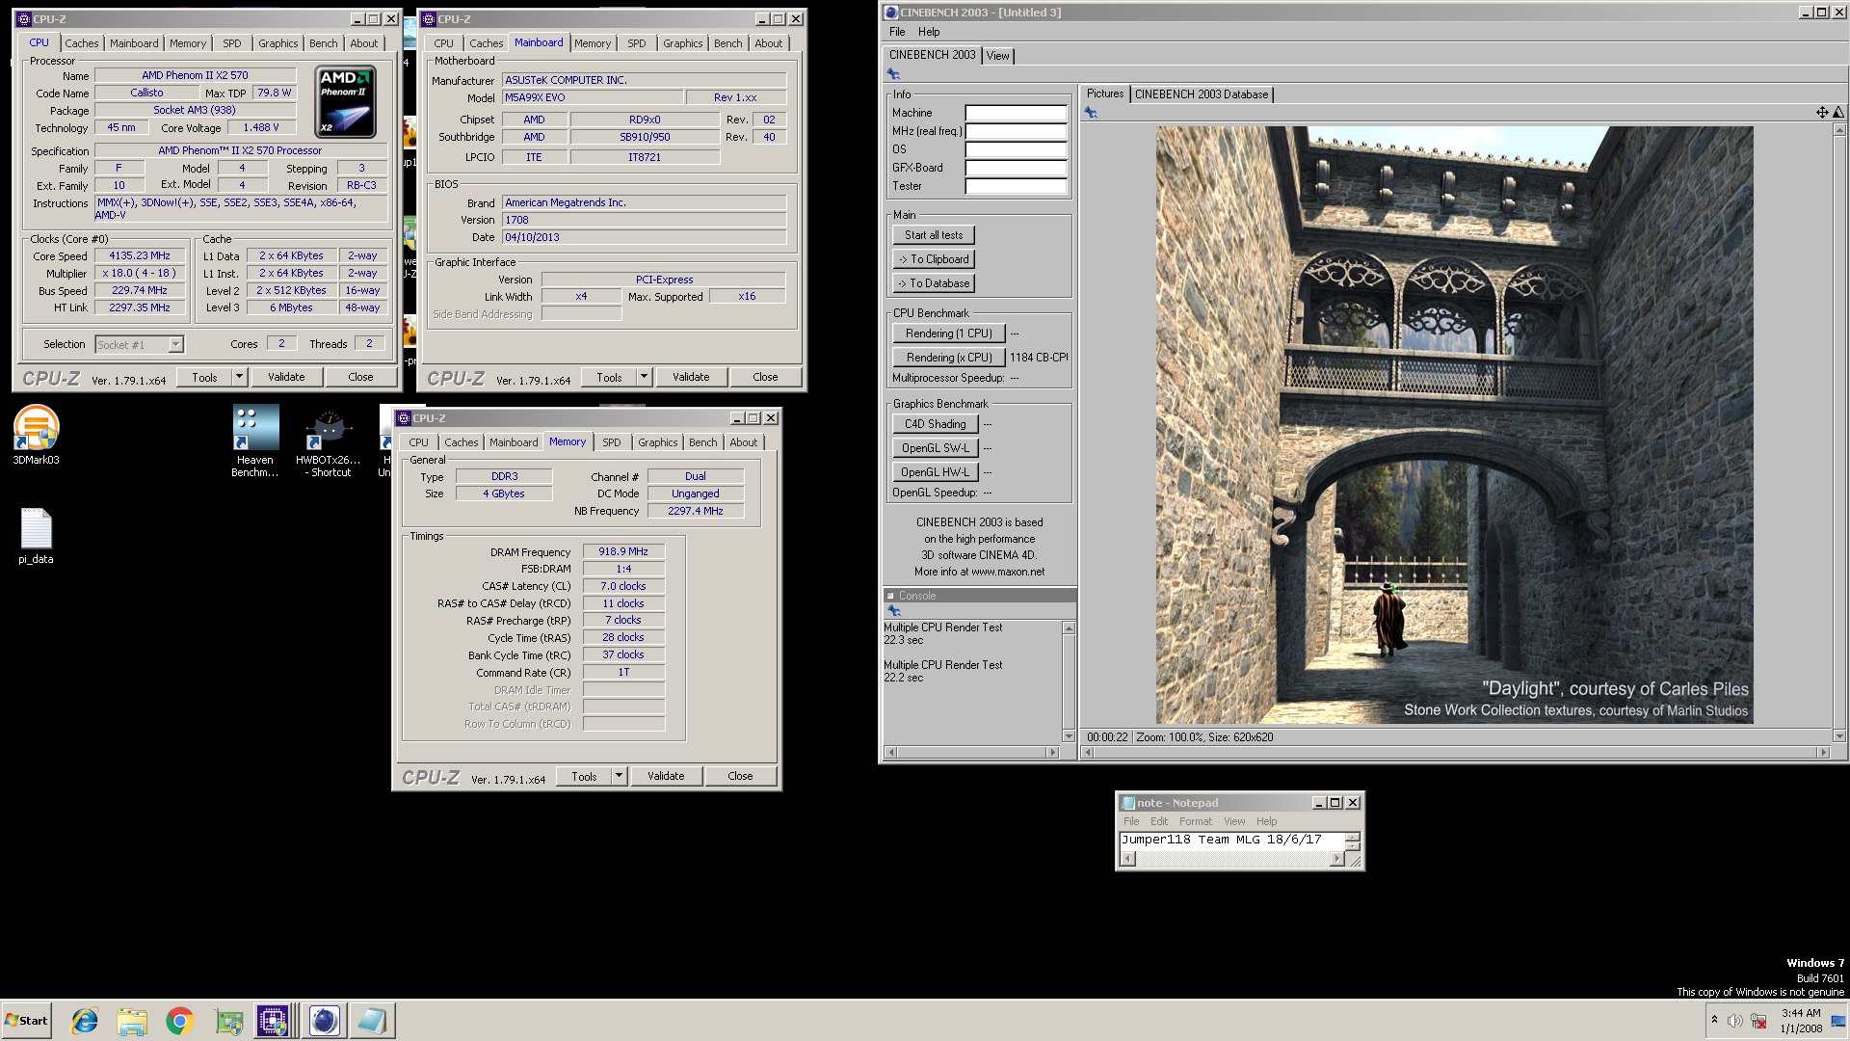Click Notepad horizontal scrollbar right arrow
Image resolution: width=1850 pixels, height=1041 pixels.
[x=1336, y=859]
